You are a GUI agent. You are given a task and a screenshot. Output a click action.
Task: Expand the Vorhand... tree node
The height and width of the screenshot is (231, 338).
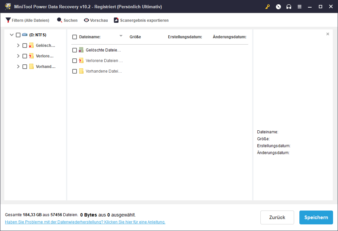coord(18,66)
